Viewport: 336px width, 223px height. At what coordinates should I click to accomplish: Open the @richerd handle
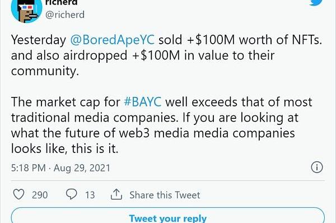(x=65, y=15)
